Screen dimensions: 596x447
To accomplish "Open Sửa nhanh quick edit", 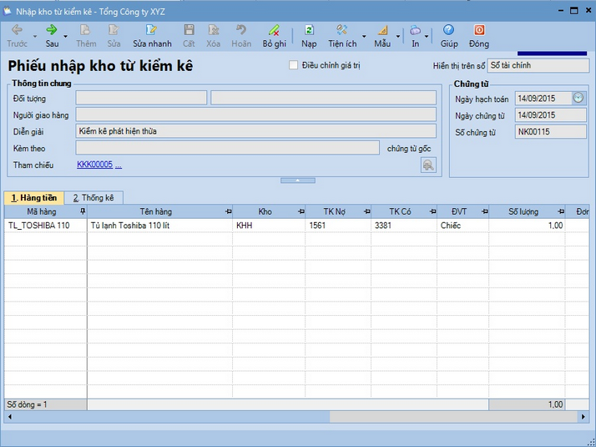I will pyautogui.click(x=151, y=30).
